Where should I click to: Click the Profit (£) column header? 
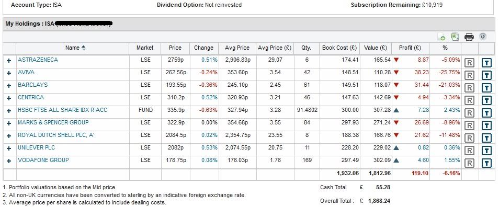(x=410, y=48)
